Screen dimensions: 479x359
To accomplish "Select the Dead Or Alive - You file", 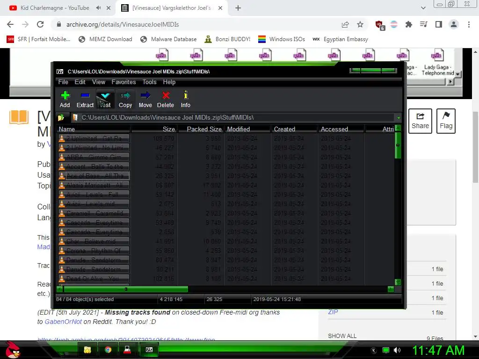I will pyautogui.click(x=94, y=279).
